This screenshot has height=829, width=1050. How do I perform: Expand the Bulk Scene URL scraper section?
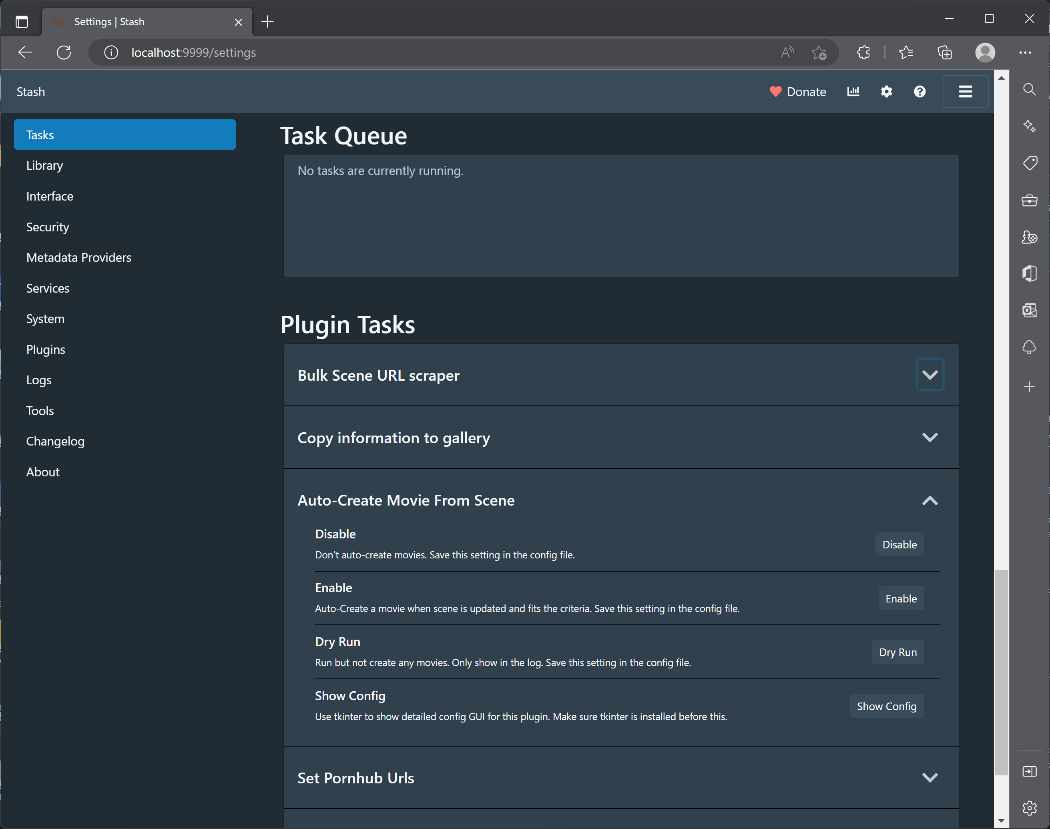(929, 375)
